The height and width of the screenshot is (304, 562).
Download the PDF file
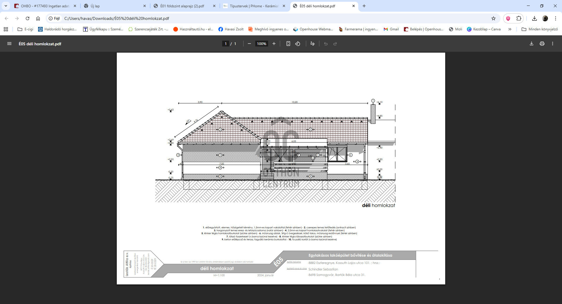point(531,44)
